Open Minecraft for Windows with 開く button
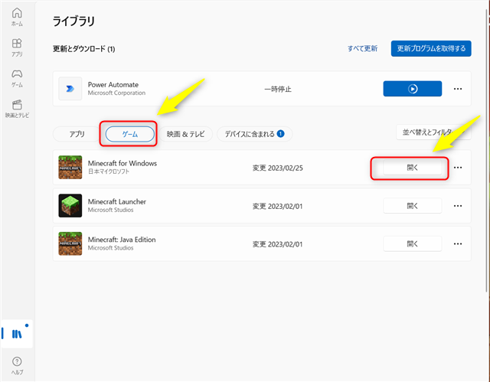 point(412,168)
